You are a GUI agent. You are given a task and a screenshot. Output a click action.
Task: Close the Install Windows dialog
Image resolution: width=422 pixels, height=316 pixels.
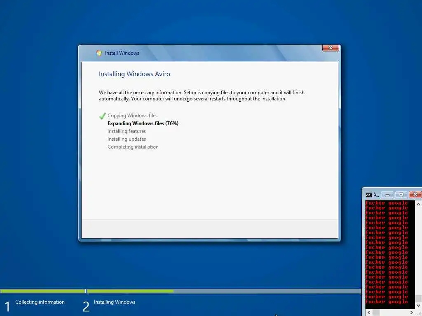coord(331,48)
